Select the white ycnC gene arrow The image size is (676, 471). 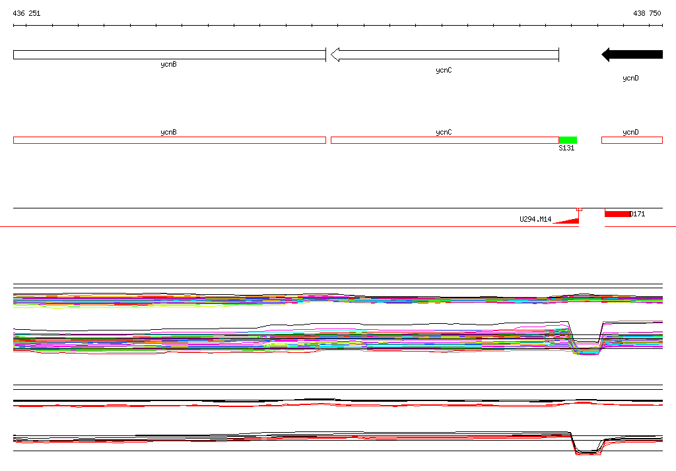click(x=444, y=55)
